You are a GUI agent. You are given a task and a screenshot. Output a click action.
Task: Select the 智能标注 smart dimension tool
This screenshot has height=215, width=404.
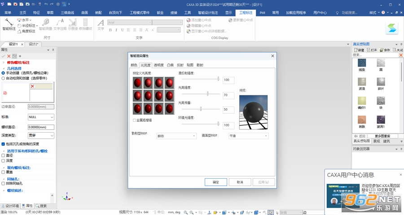tap(9, 25)
